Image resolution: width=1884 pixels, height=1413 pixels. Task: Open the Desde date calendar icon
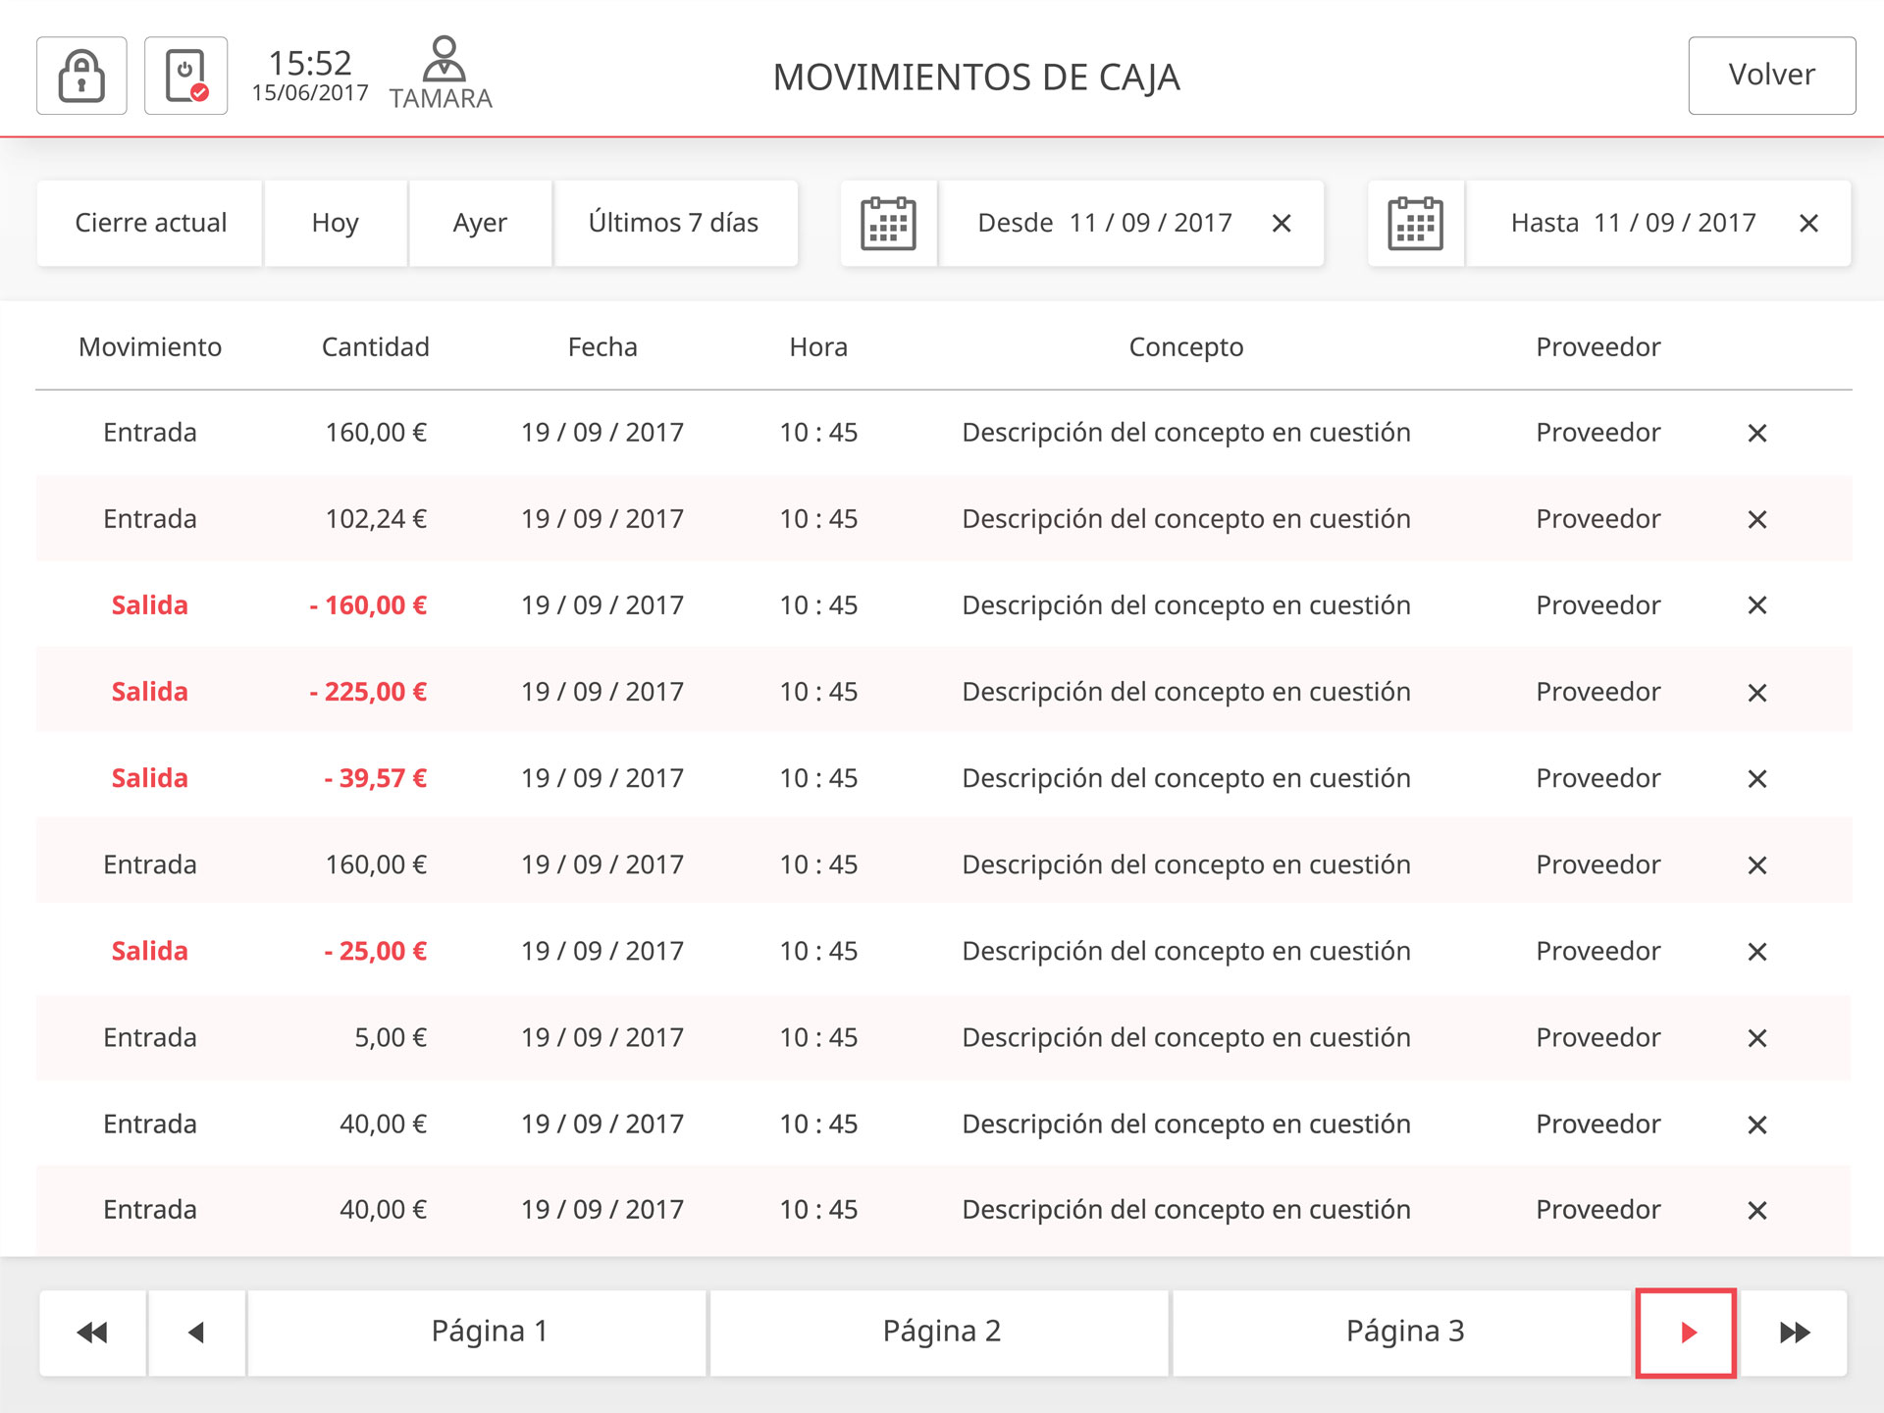coord(888,224)
